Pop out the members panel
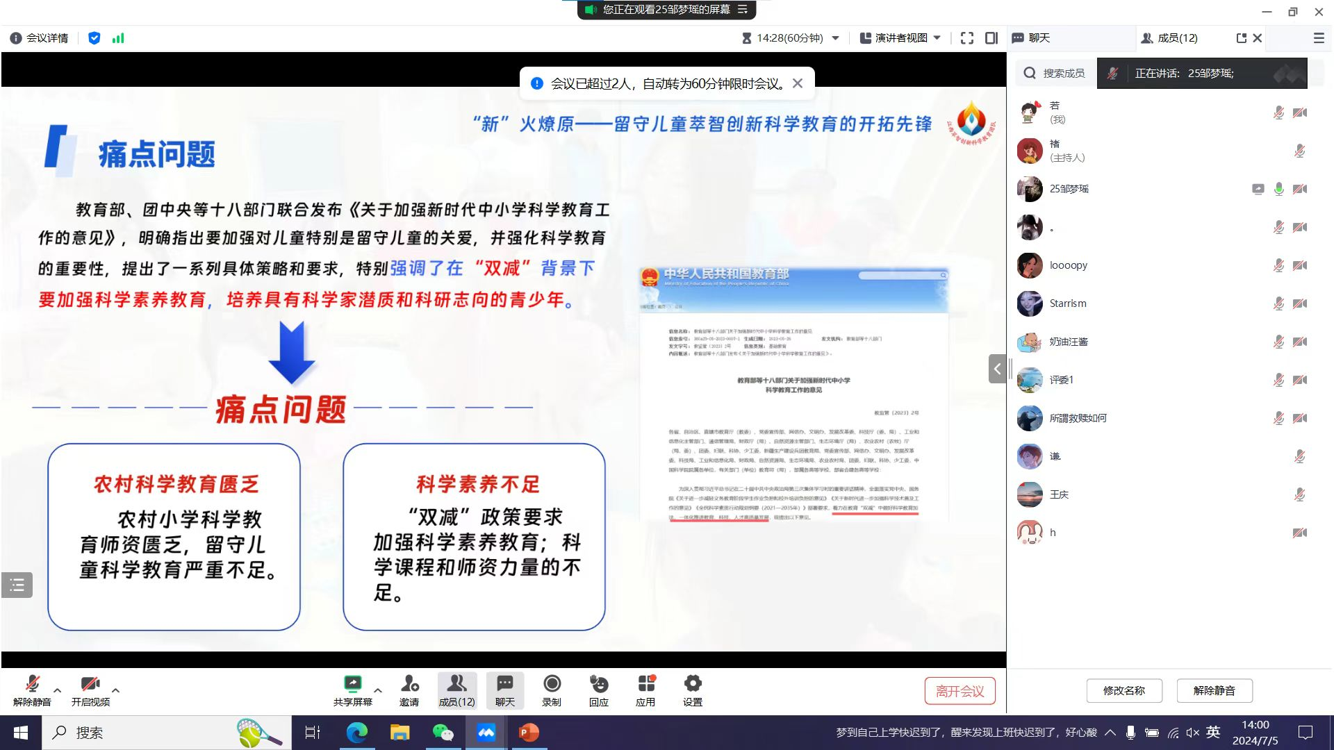 click(x=1241, y=38)
